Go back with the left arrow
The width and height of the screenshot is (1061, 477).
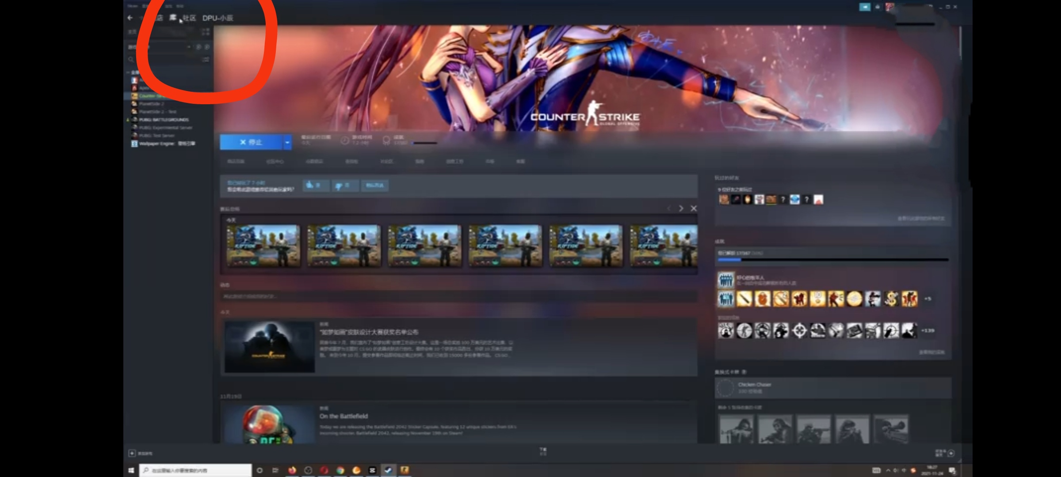click(130, 18)
